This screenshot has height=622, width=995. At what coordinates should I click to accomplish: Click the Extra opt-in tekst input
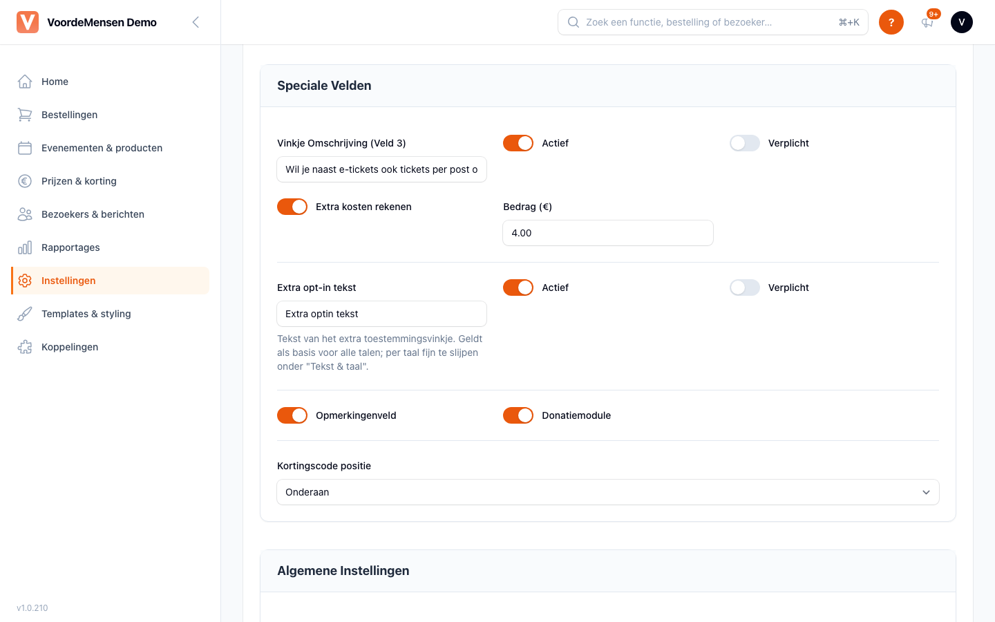382,314
